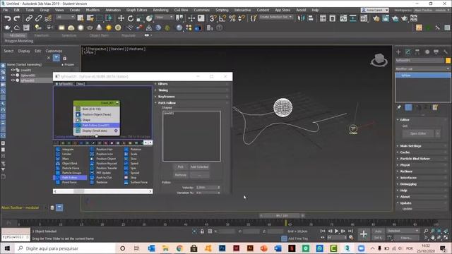Click the cone primitive icon in toolbar
This screenshot has width=452, height=254.
[x=99, y=28]
